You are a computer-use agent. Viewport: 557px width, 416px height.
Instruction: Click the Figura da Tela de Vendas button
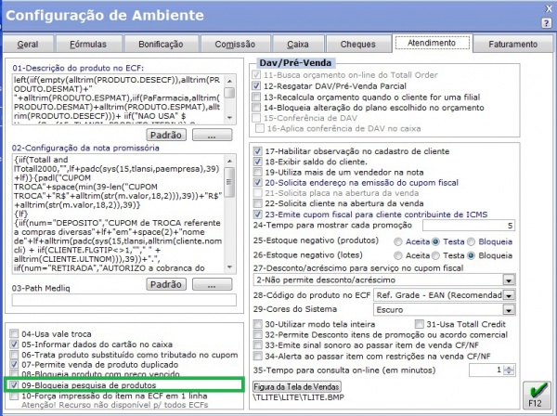pos(297,386)
